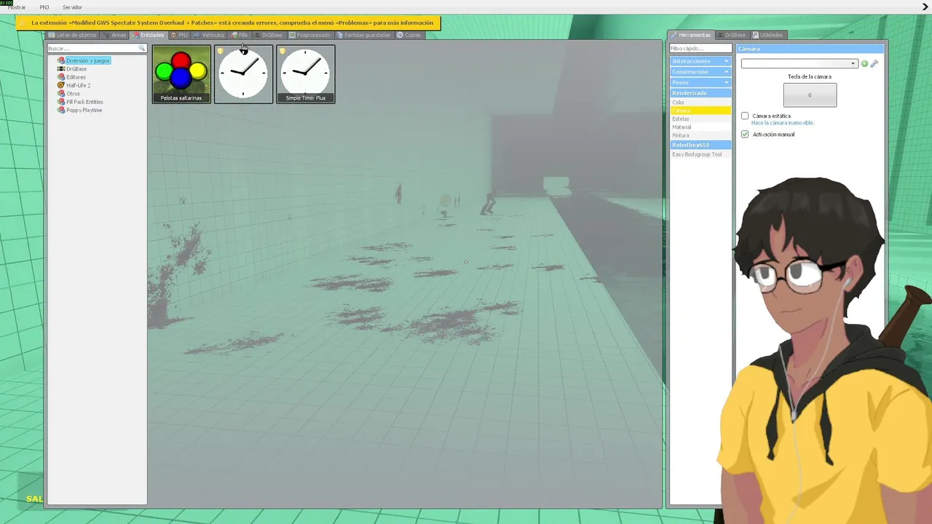Open the PNJ spawn menu tab
932x524 pixels.
(x=179, y=35)
